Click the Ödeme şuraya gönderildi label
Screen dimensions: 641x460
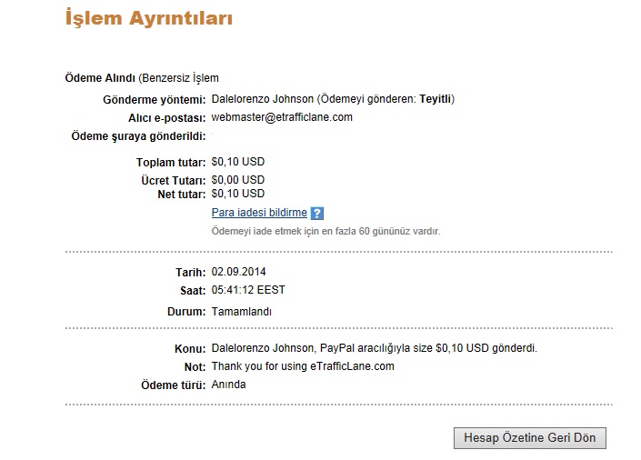138,136
